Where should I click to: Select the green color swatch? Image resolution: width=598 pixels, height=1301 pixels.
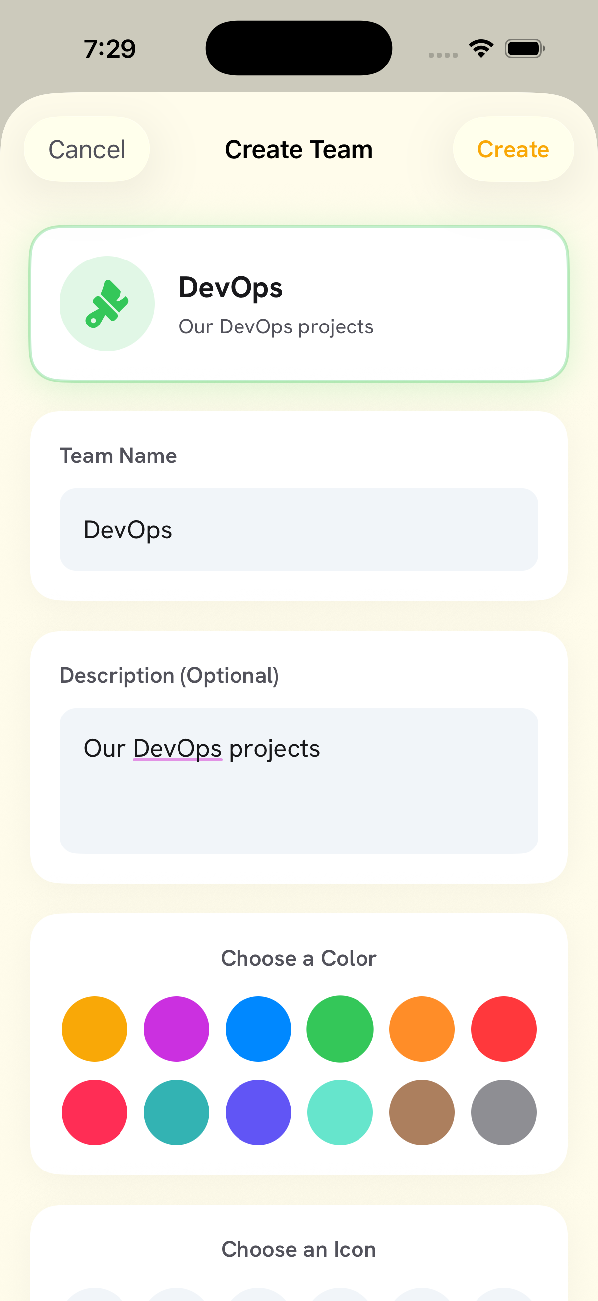point(340,1029)
